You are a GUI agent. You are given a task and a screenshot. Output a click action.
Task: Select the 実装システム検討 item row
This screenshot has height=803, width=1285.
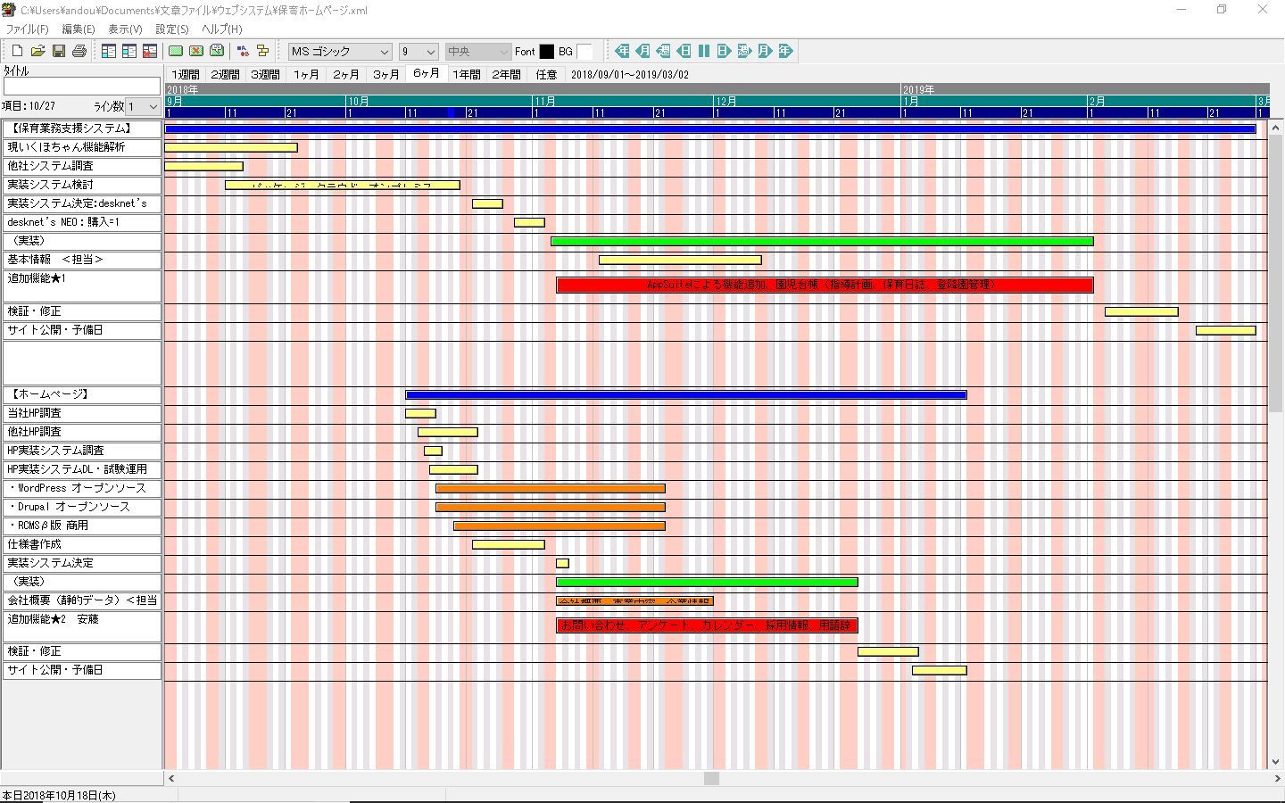coord(82,185)
